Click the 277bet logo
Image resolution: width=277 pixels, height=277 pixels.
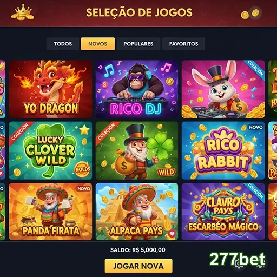(238, 259)
